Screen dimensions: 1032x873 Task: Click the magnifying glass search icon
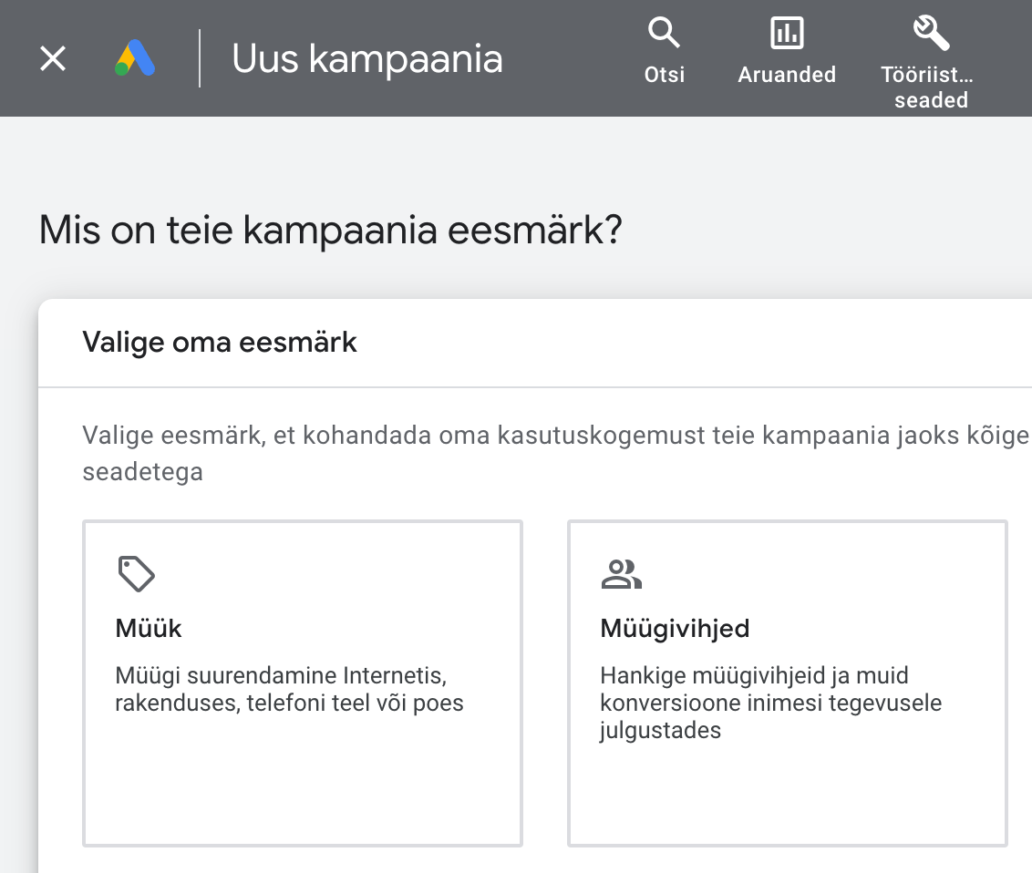664,35
